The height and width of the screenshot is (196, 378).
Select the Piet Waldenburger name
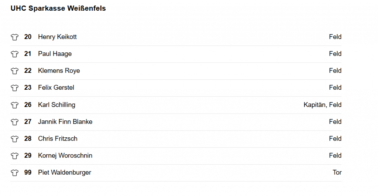pos(65,172)
